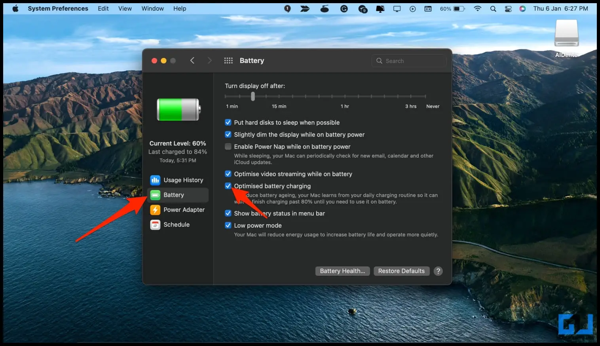Click the 1Password menu bar icon
This screenshot has height=346, width=600.
(287, 9)
